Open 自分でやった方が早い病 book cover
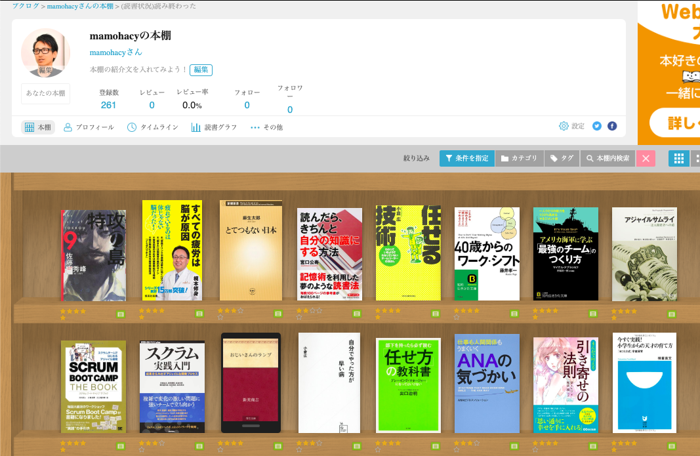The width and height of the screenshot is (700, 456). (329, 383)
